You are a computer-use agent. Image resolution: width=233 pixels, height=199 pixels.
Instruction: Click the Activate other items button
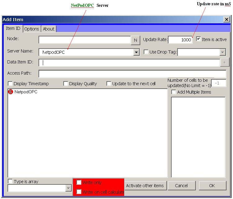point(145,186)
